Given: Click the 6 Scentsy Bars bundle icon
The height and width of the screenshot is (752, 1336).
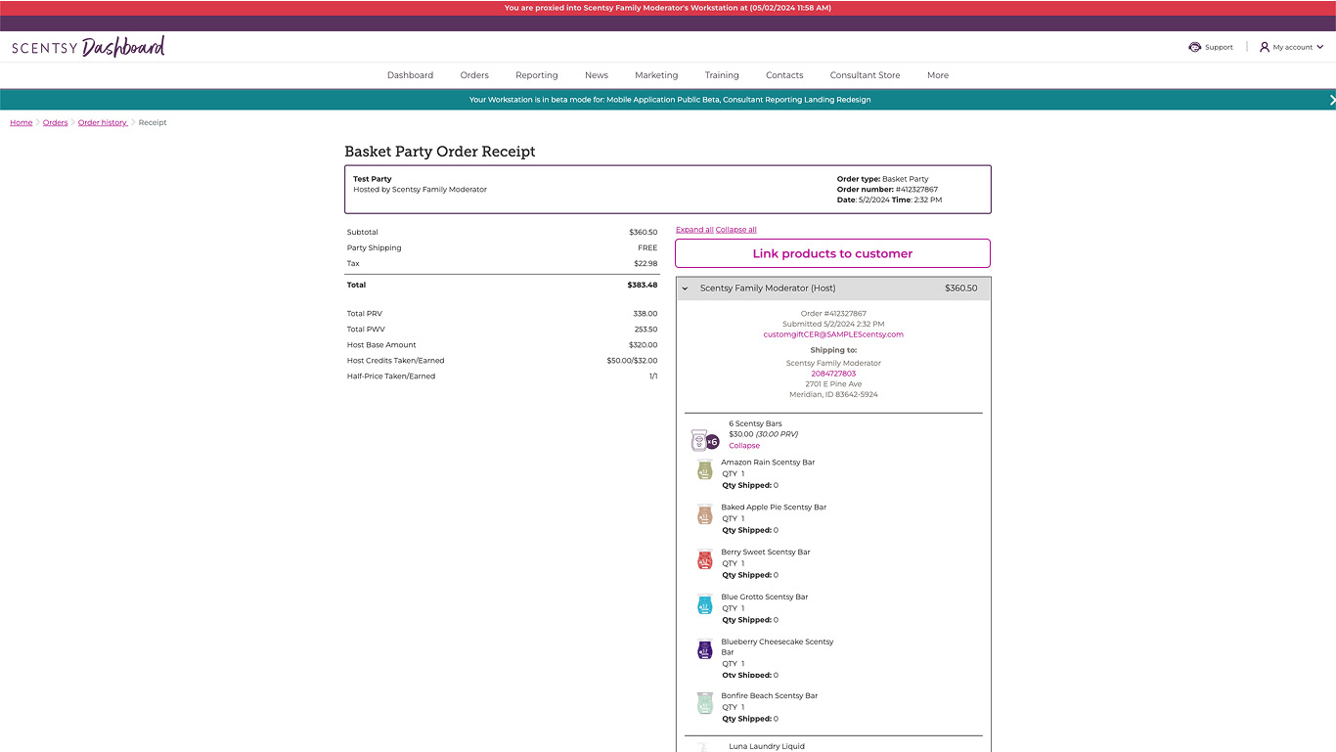Looking at the screenshot, I should (704, 440).
